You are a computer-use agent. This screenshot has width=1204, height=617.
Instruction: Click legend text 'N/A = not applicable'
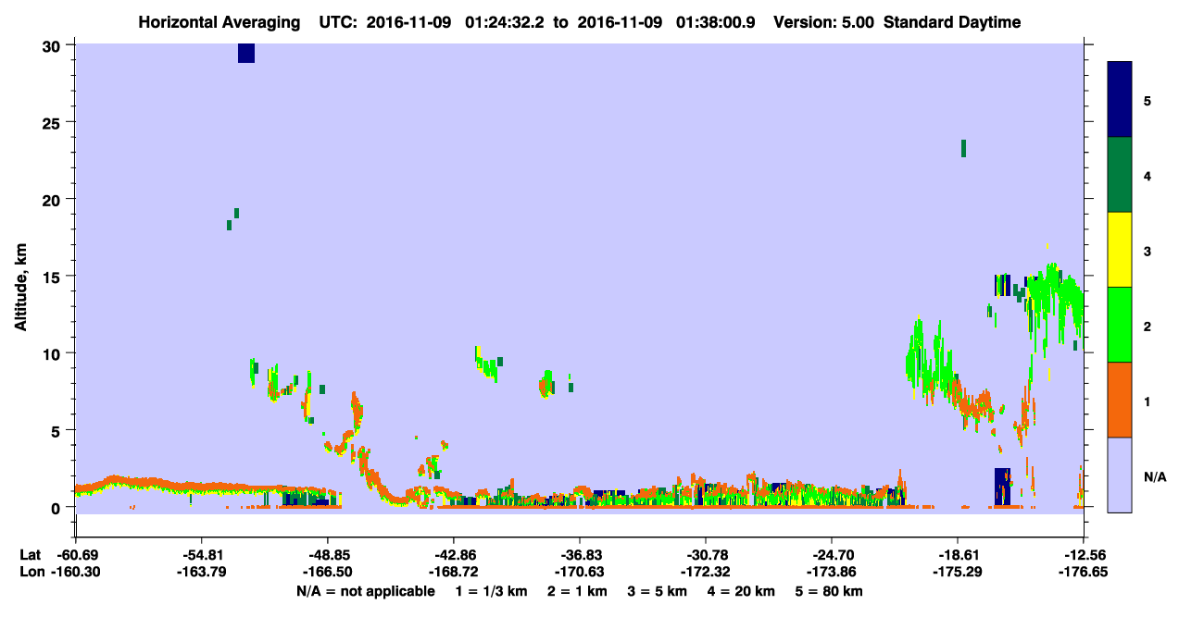(365, 591)
